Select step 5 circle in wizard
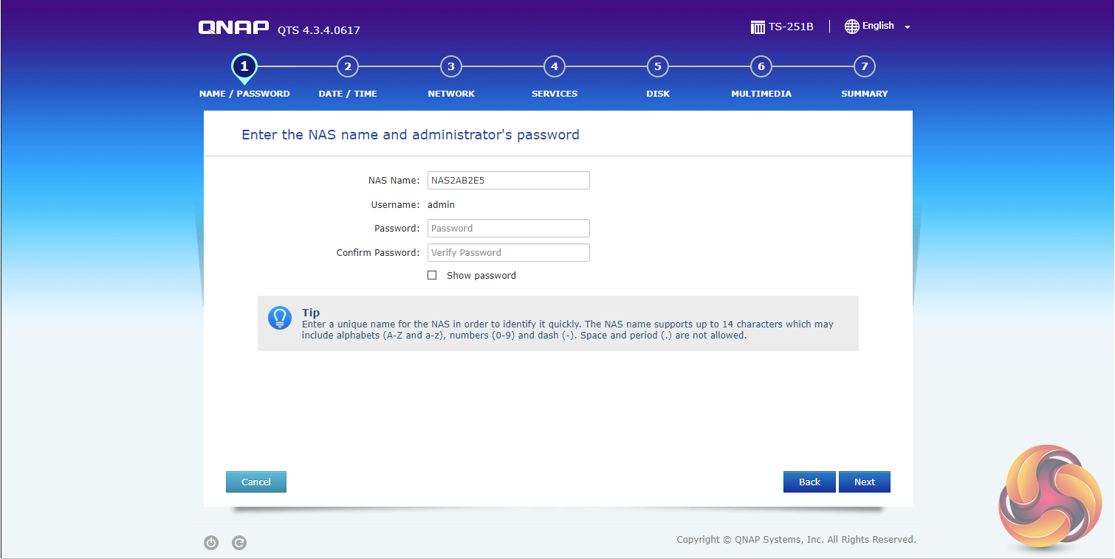This screenshot has width=1115, height=559. [x=658, y=67]
